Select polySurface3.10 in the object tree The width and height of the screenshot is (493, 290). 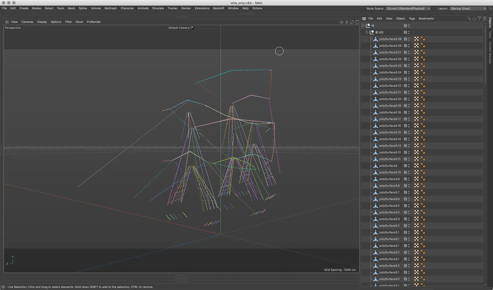[390, 172]
